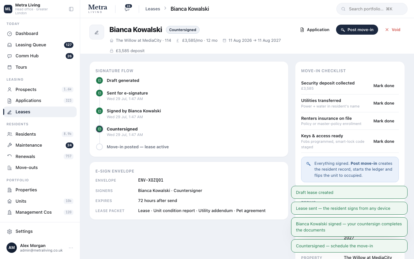Click the Search portfolio field
Image resolution: width=414 pixels, height=259 pixels.
(x=372, y=9)
